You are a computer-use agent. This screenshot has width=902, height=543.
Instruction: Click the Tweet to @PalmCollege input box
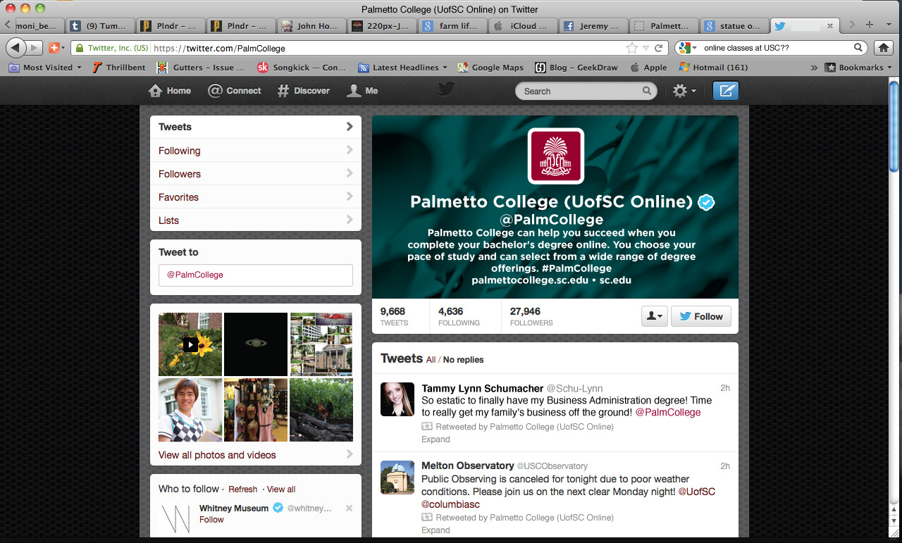click(256, 275)
